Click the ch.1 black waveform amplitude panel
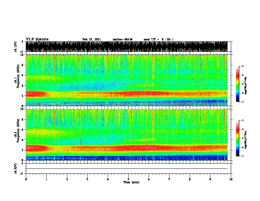 tap(126, 47)
